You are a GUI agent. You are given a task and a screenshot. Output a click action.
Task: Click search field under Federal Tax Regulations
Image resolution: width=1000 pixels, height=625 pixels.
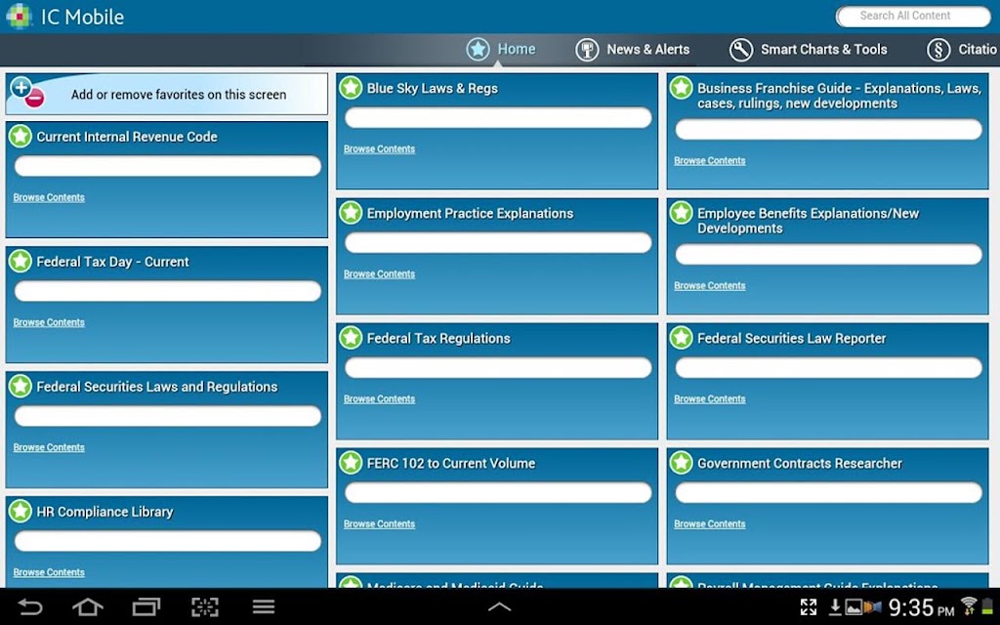[498, 367]
